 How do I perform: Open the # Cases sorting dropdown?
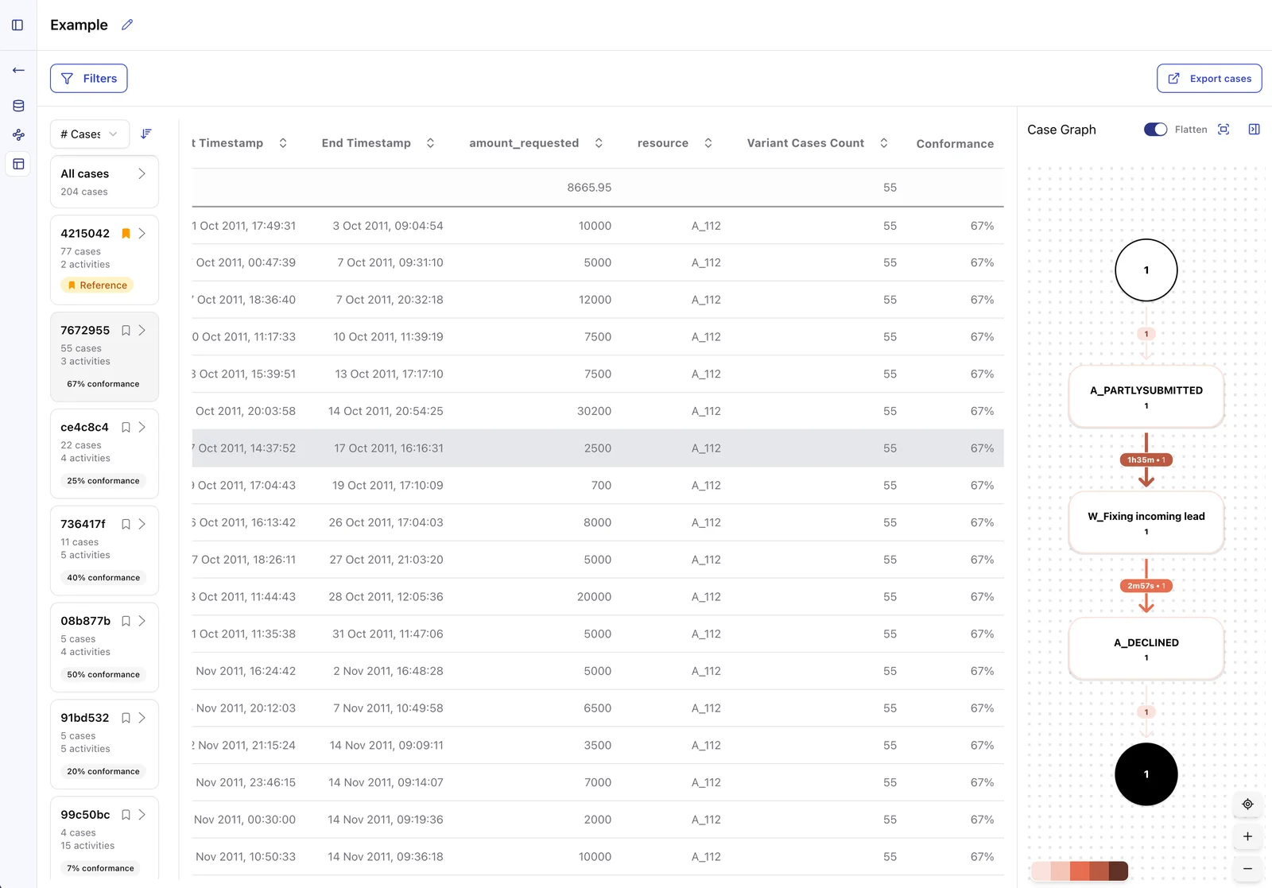tap(89, 134)
